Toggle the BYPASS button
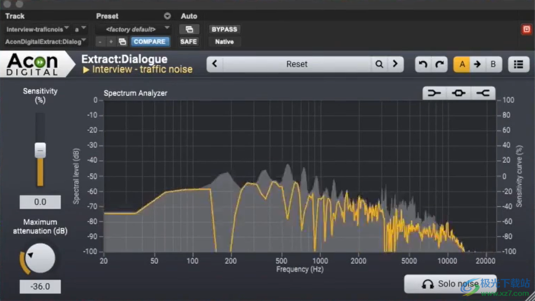535x301 pixels. click(224, 29)
